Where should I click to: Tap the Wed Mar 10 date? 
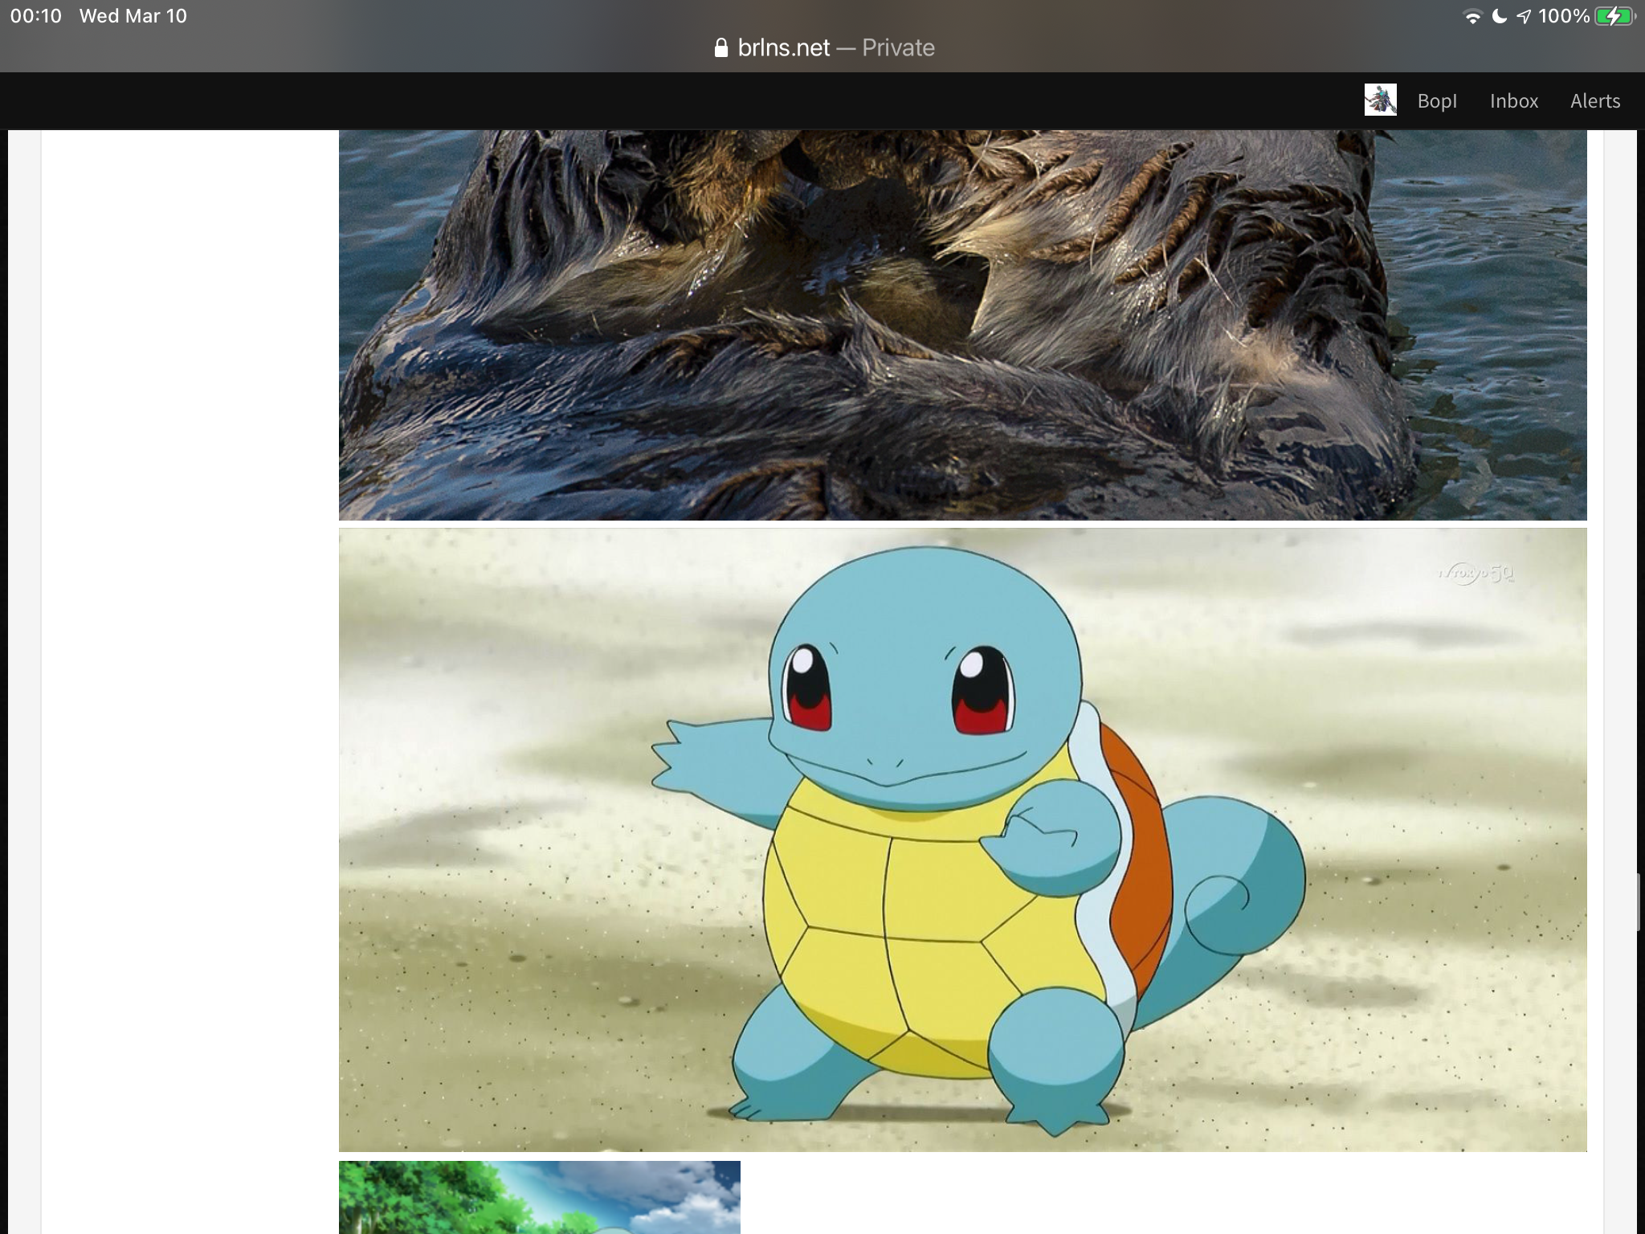[x=133, y=16]
